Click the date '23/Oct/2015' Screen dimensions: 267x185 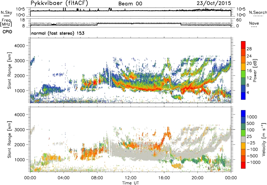point(214,3)
